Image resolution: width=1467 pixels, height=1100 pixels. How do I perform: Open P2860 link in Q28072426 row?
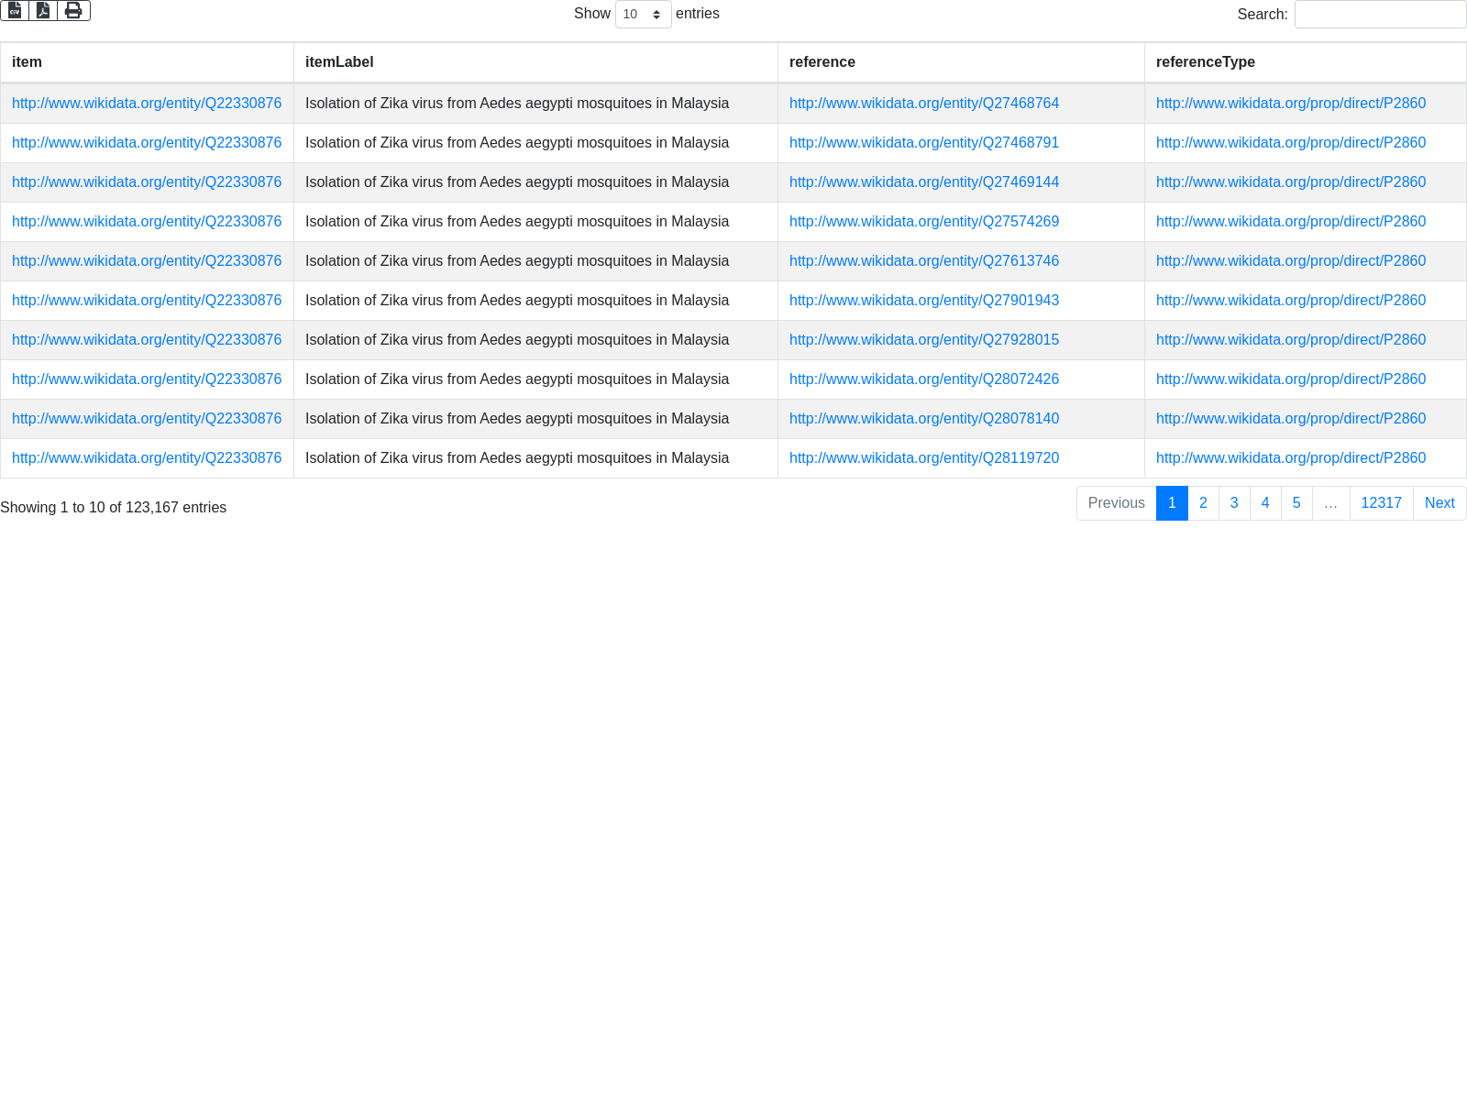click(1291, 379)
